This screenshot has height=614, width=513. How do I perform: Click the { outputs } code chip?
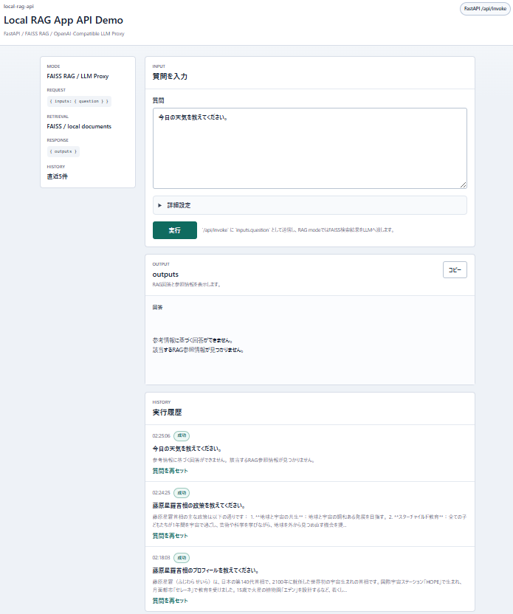(x=63, y=151)
